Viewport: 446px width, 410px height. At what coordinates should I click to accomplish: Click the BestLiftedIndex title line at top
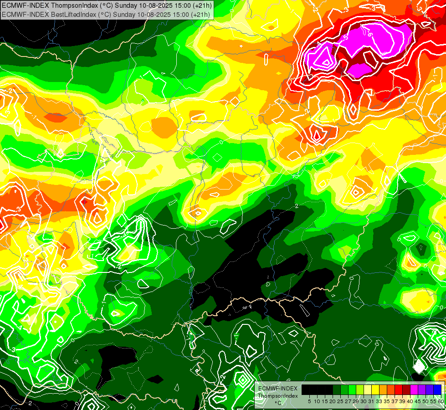coord(106,14)
